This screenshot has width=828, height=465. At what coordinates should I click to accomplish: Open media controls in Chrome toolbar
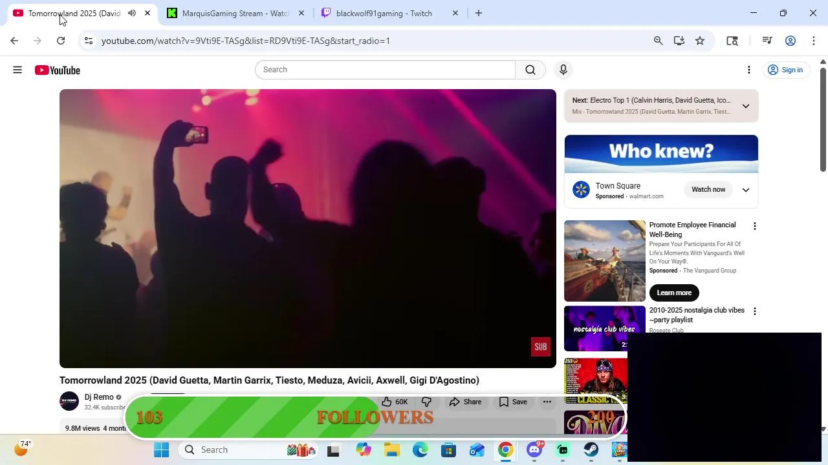click(767, 41)
